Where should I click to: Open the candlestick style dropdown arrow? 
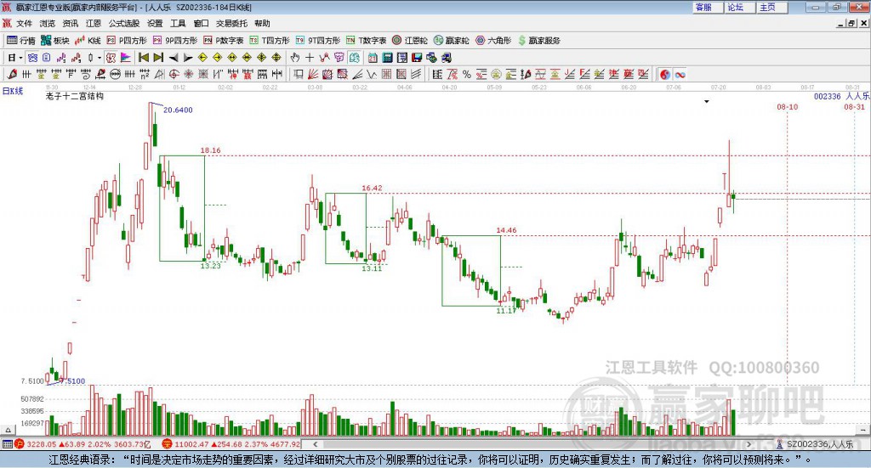(100, 58)
